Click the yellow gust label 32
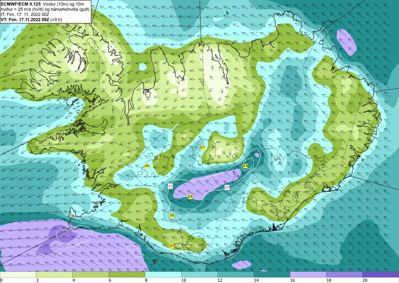 pyautogui.click(x=172, y=215)
